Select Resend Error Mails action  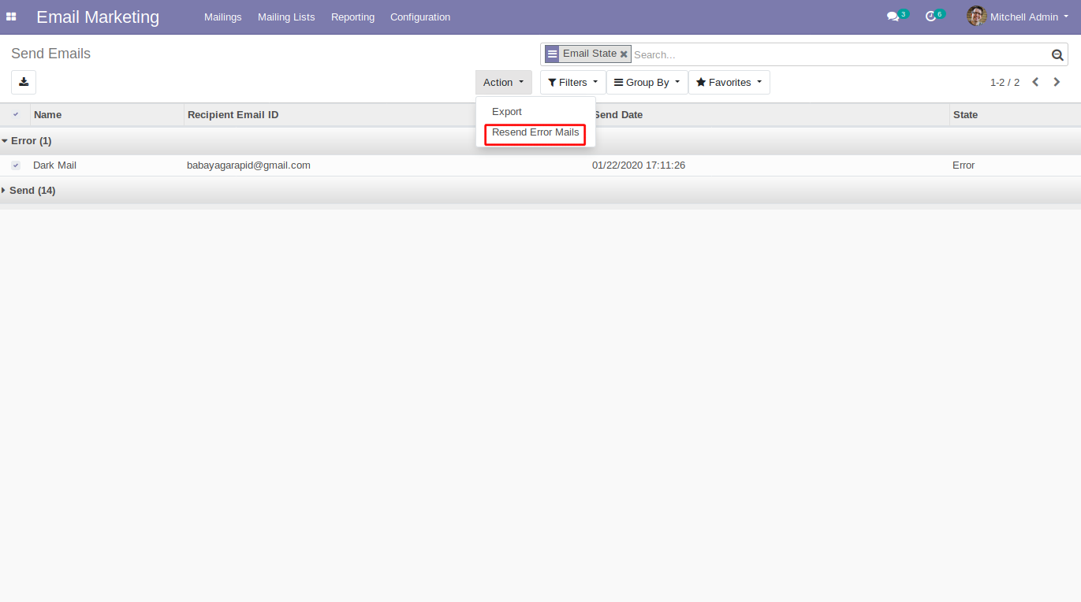click(x=535, y=132)
